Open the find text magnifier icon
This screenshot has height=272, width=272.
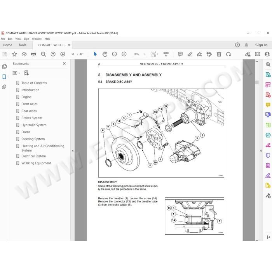44,54
